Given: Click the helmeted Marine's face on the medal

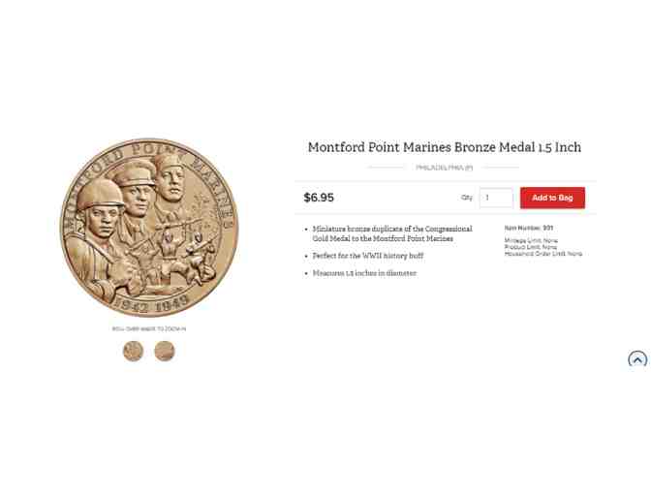Looking at the screenshot, I should click(x=102, y=221).
